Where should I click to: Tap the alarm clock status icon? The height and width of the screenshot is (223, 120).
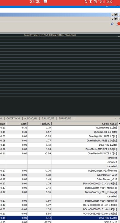pos(95,1)
